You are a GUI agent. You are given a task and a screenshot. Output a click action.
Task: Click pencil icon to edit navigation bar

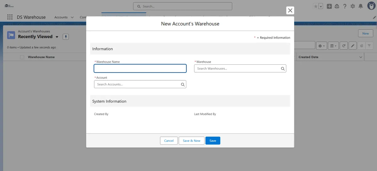click(374, 18)
